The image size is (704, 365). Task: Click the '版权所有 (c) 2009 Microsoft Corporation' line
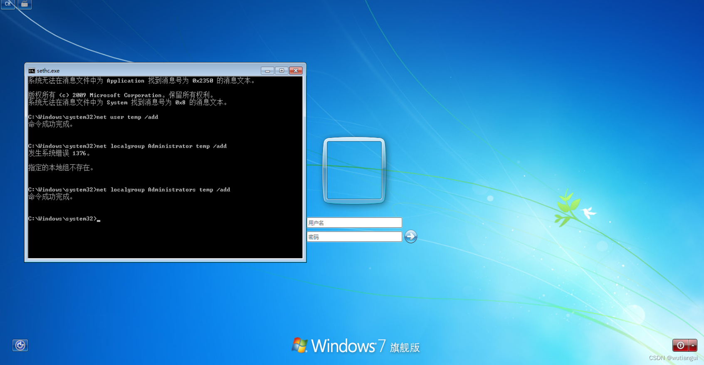tap(121, 95)
